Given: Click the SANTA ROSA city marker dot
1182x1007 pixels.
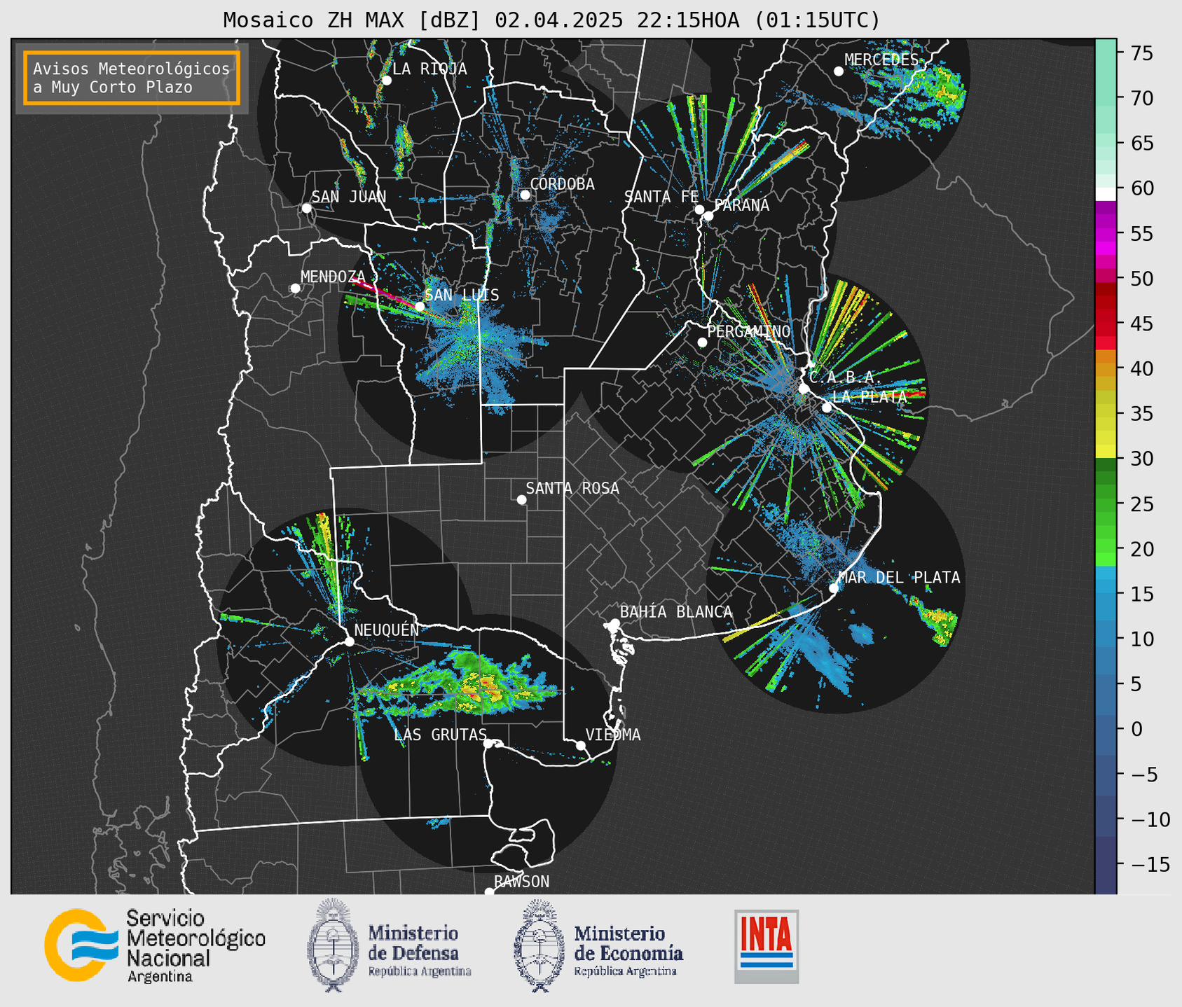Looking at the screenshot, I should 521,499.
